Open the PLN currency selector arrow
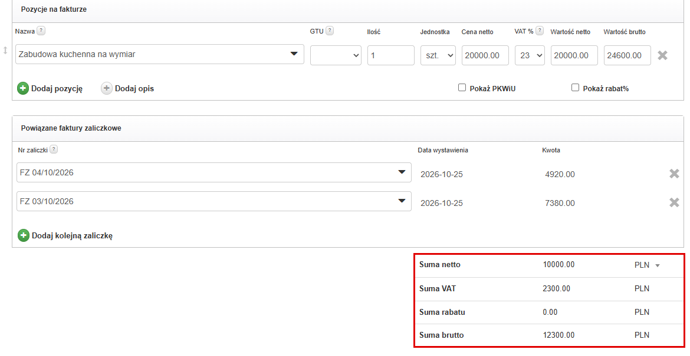The image size is (690, 356). coord(658,265)
